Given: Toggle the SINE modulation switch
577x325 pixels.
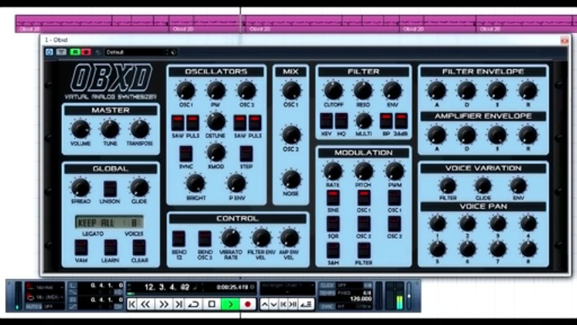Looking at the screenshot, I should point(333,197).
